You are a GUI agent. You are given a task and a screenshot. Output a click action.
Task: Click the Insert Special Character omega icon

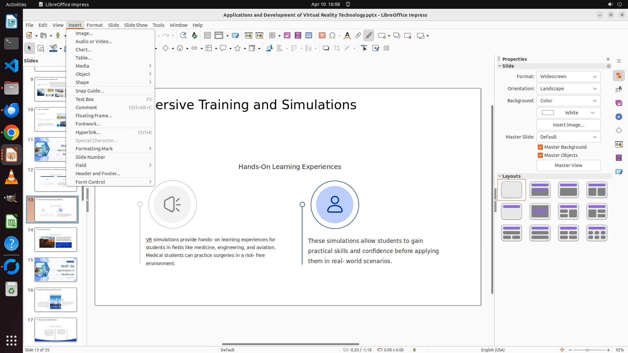point(332,36)
